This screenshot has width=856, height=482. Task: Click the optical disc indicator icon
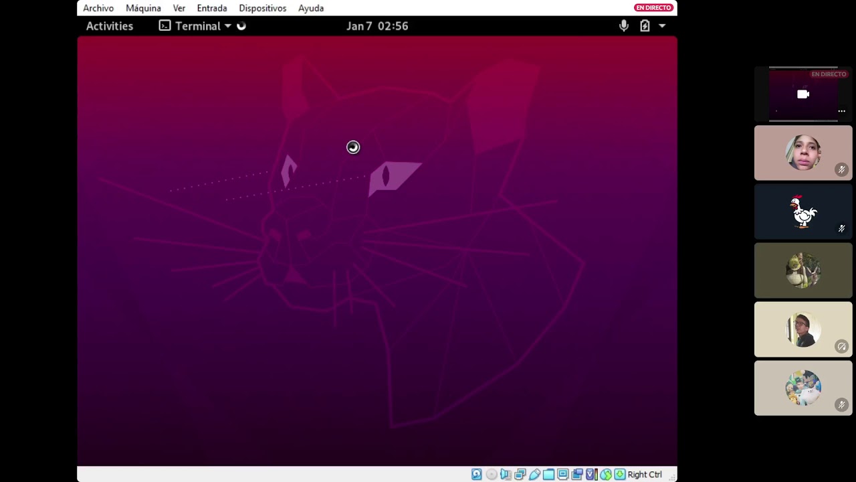pos(492,474)
